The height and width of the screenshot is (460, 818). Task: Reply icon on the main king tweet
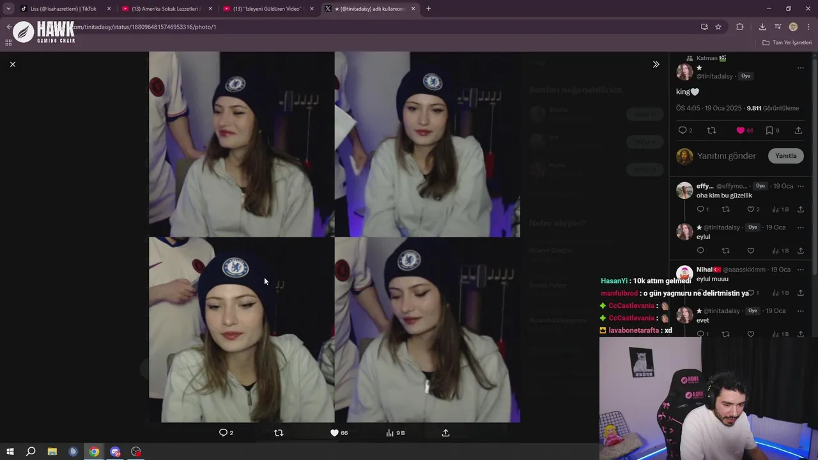(683, 130)
